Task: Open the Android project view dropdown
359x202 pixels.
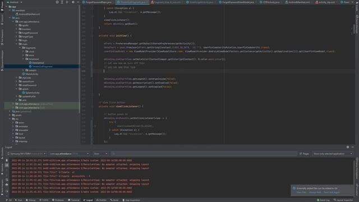Action: 15,2
